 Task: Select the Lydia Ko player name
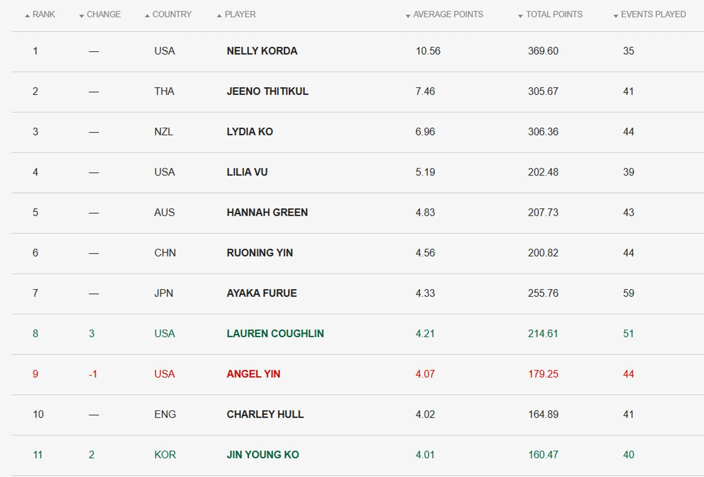point(250,132)
